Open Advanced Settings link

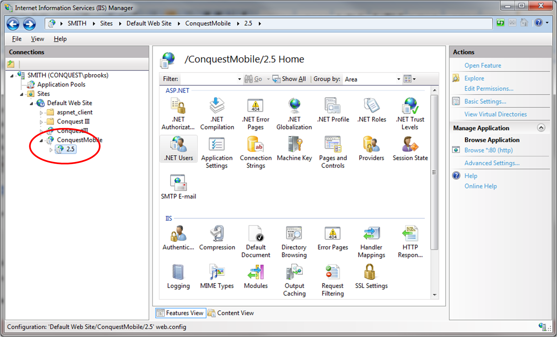click(492, 163)
